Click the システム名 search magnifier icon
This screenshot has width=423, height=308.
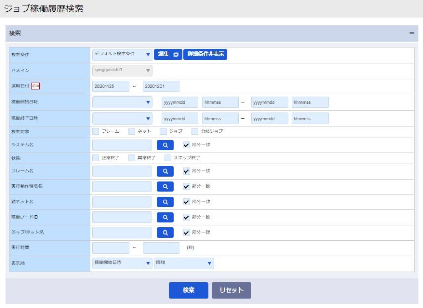click(165, 145)
